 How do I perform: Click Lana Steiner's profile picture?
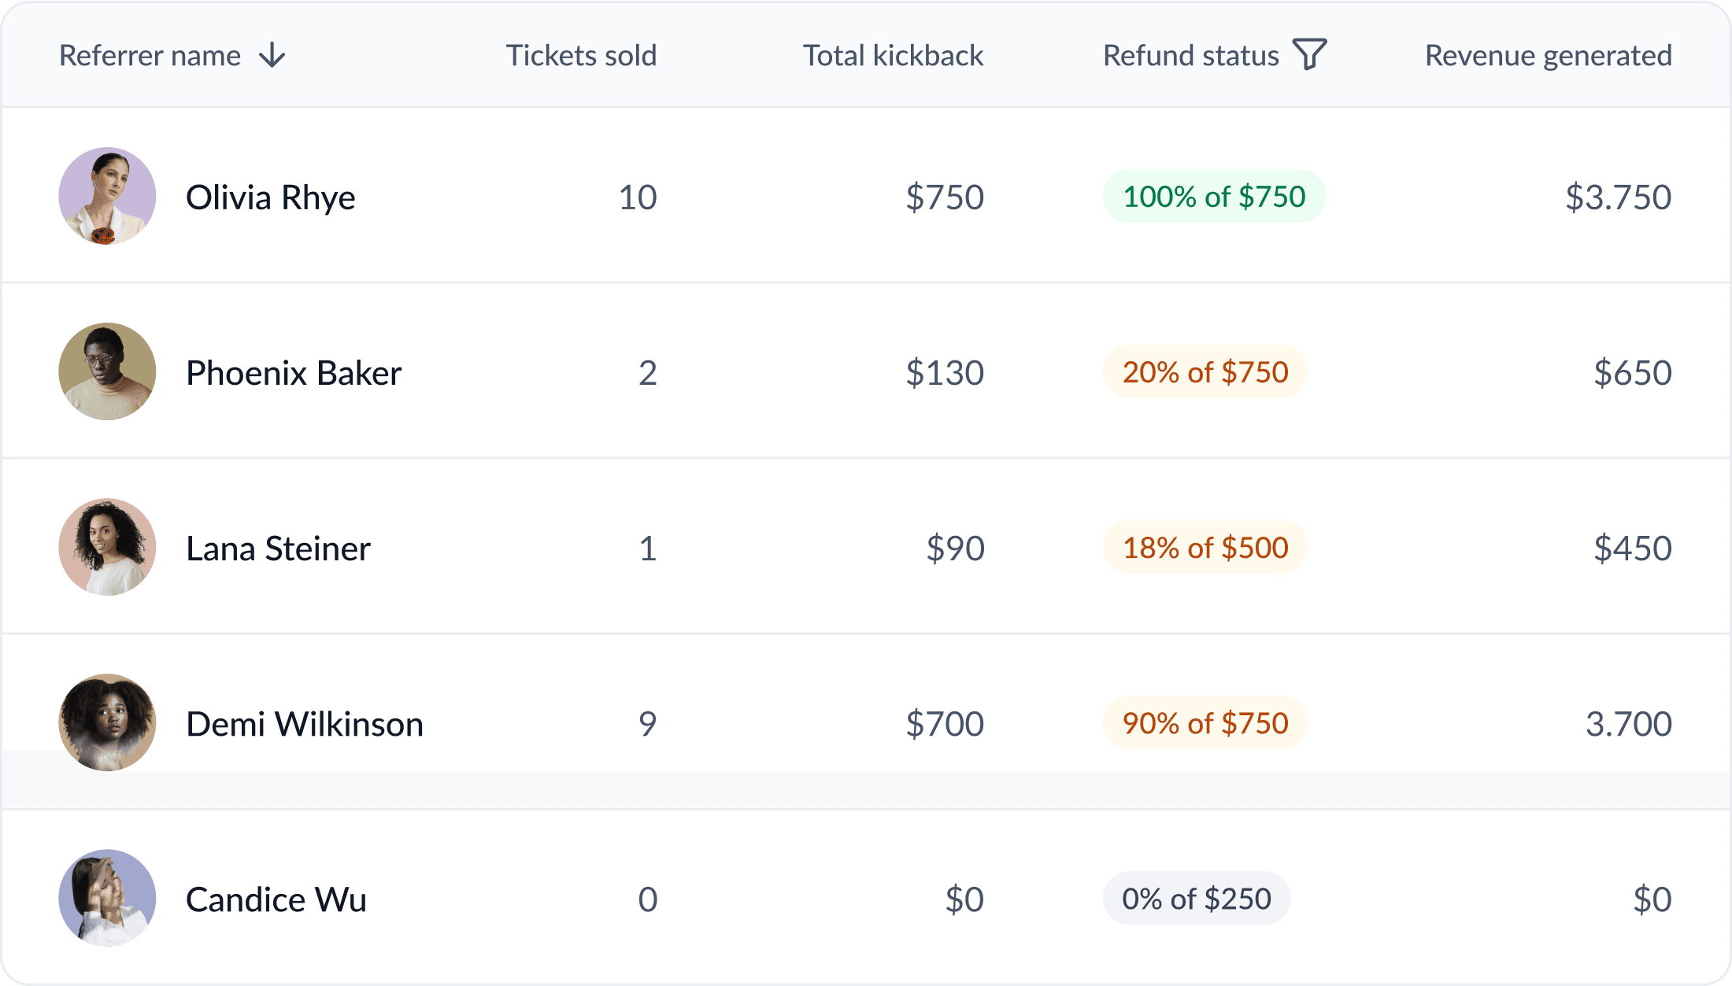(107, 547)
